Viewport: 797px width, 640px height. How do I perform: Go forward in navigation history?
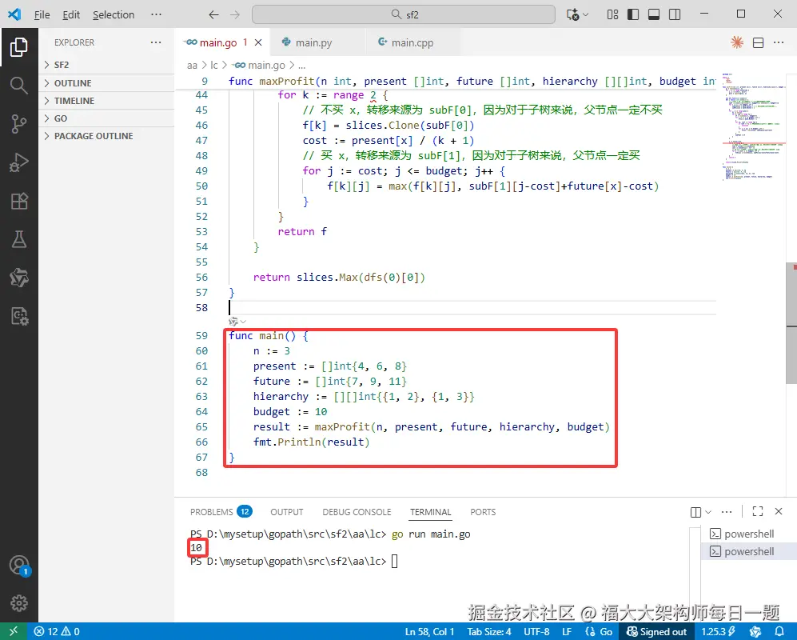coord(234,14)
